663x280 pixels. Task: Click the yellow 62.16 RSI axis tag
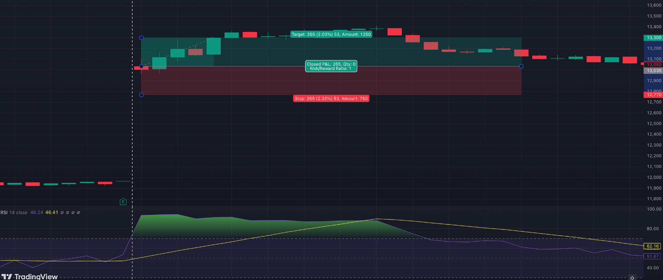pos(652,246)
